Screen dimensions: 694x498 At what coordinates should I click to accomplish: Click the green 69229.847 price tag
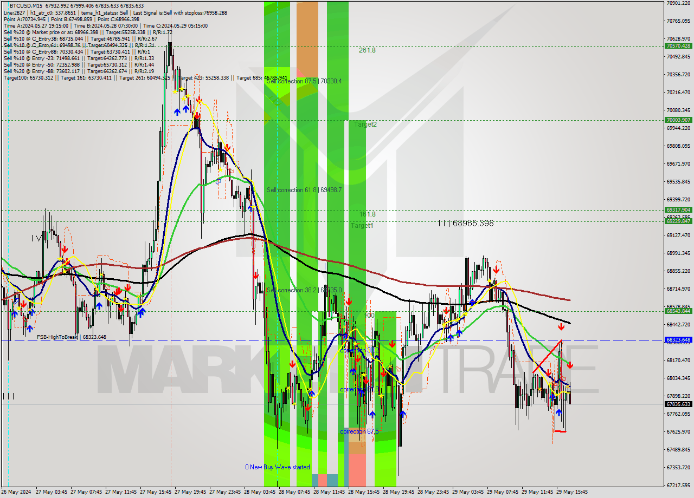point(678,221)
